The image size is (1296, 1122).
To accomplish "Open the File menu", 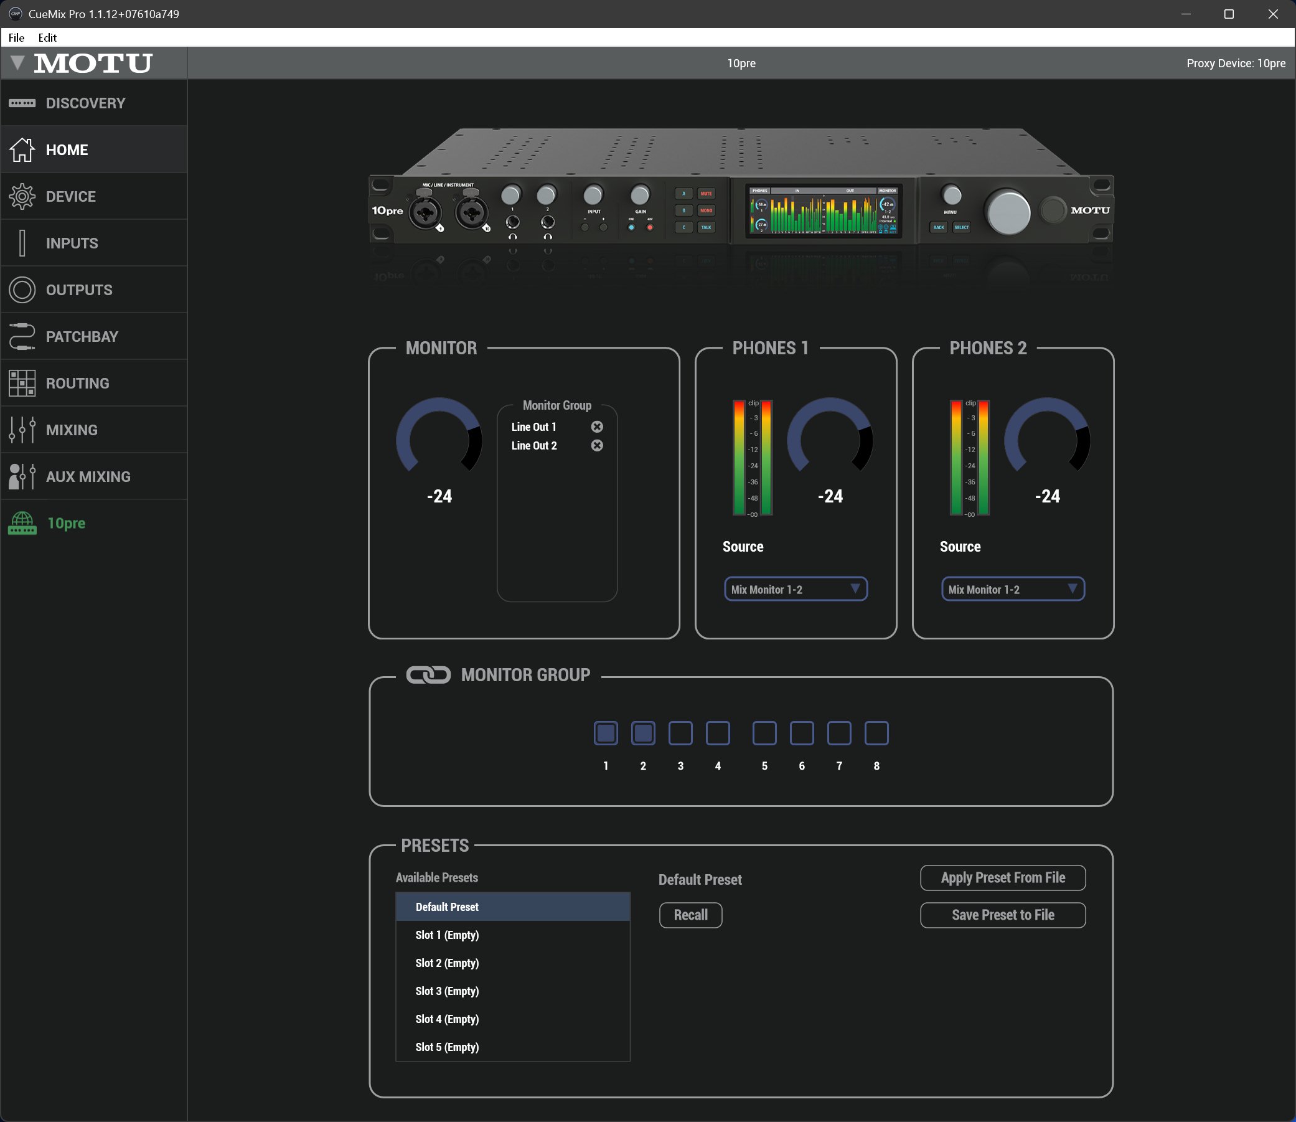I will (16, 37).
